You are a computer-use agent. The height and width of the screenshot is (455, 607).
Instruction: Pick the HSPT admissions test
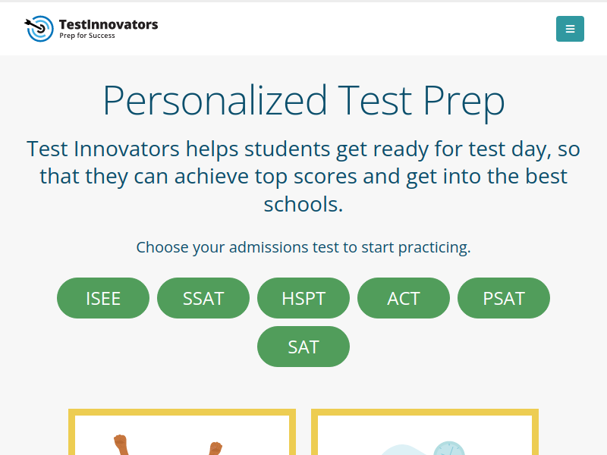pos(303,298)
